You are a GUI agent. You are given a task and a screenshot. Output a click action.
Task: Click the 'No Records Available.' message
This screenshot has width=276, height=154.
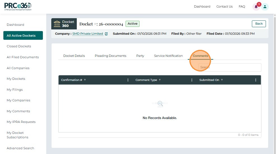click(160, 118)
